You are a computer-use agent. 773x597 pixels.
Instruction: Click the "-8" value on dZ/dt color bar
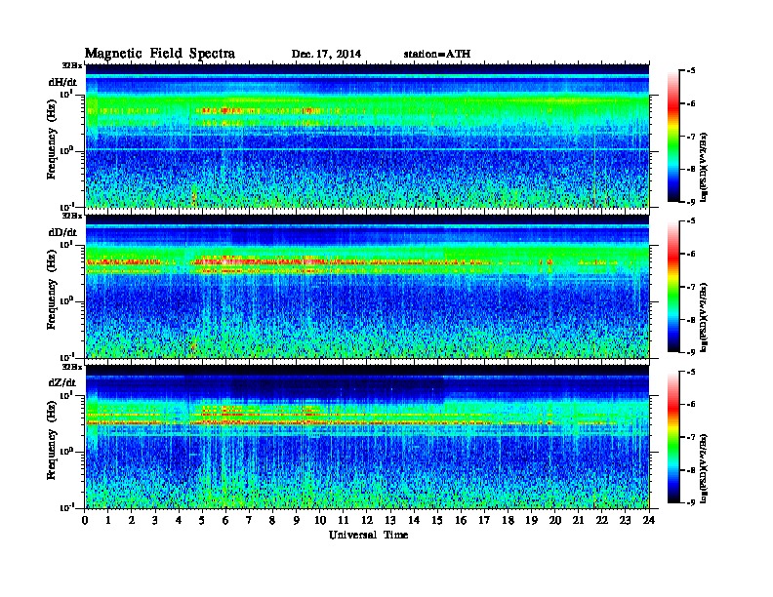(x=691, y=470)
